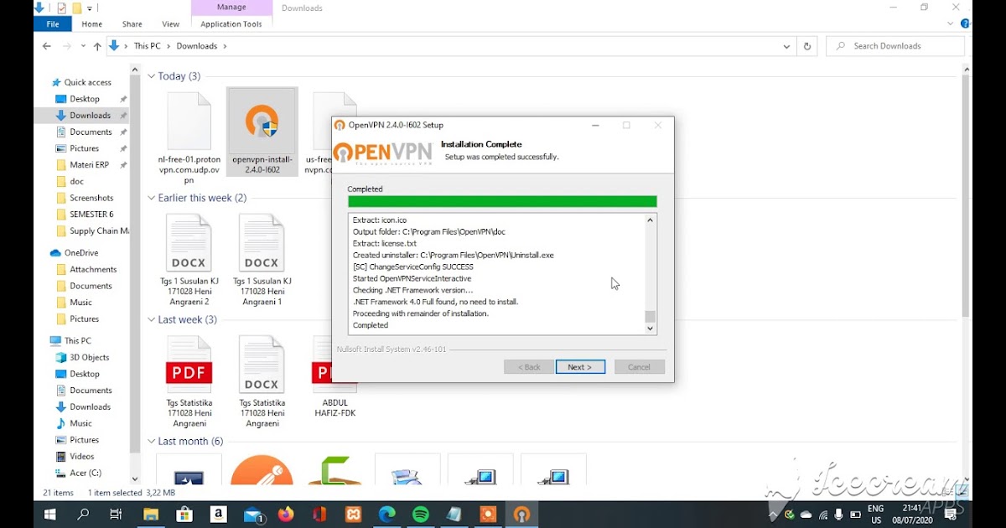Screen dimensions: 1006x528
Task: Select Acer (C:) drive in sidebar
Action: [x=85, y=473]
